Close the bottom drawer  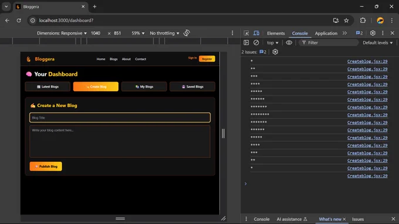click(393, 219)
